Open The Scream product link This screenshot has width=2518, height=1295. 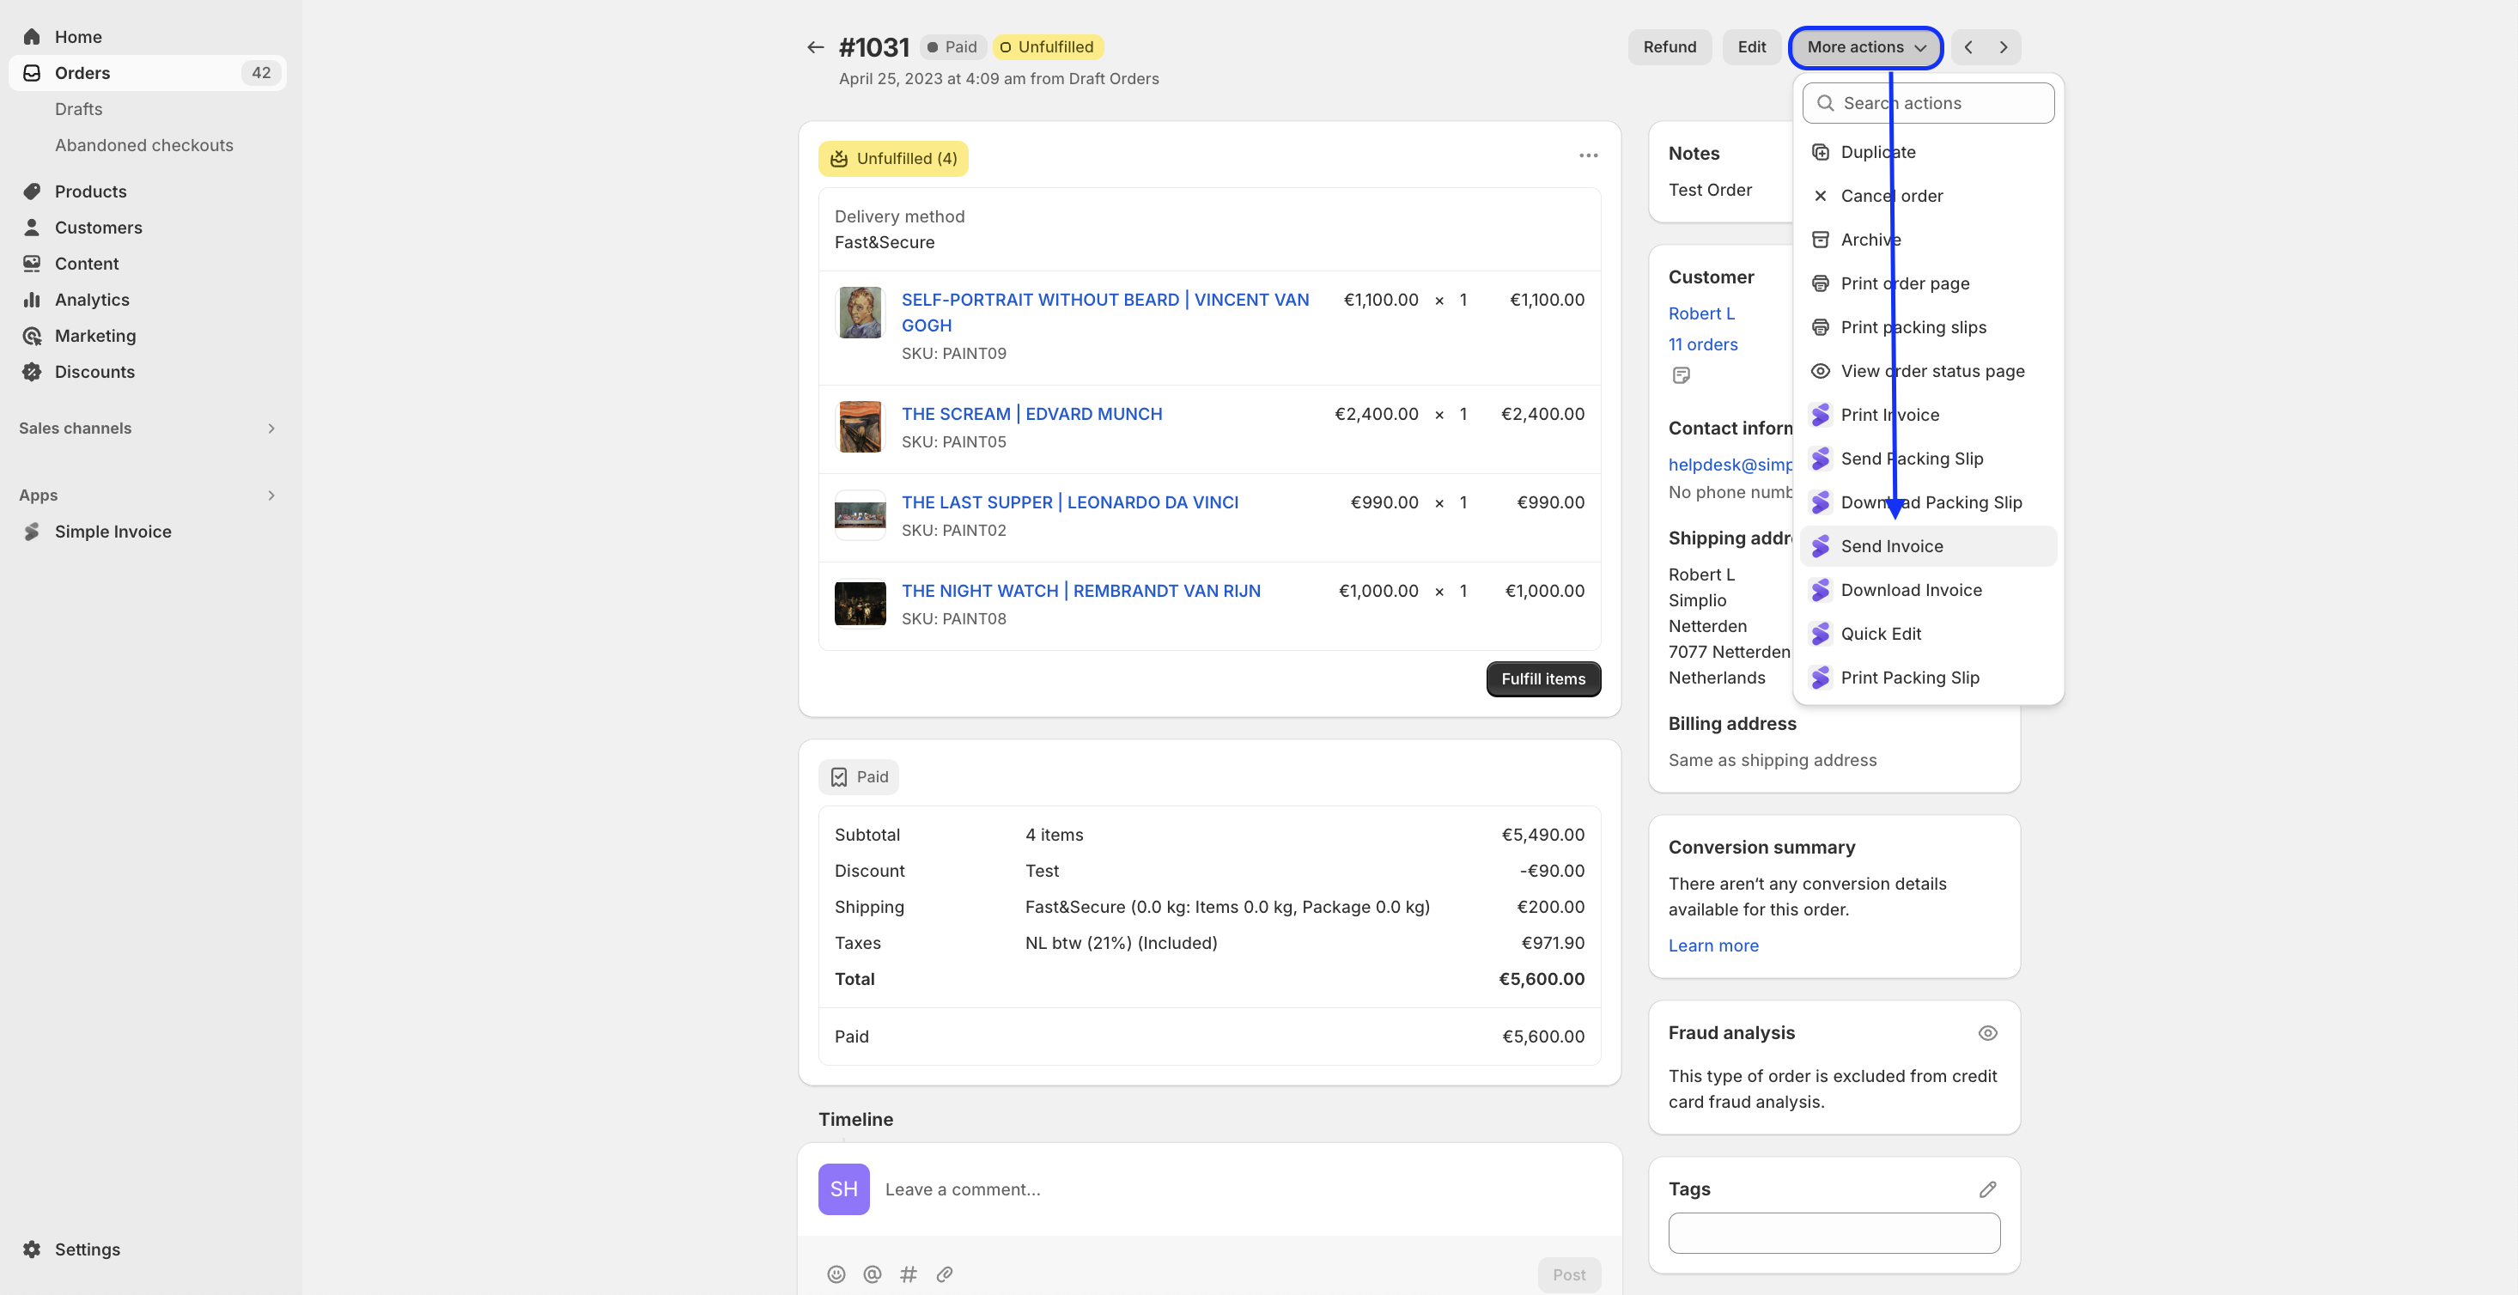(x=1031, y=413)
